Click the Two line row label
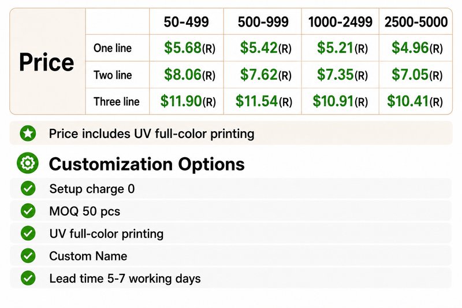The image size is (462, 308). [x=113, y=75]
